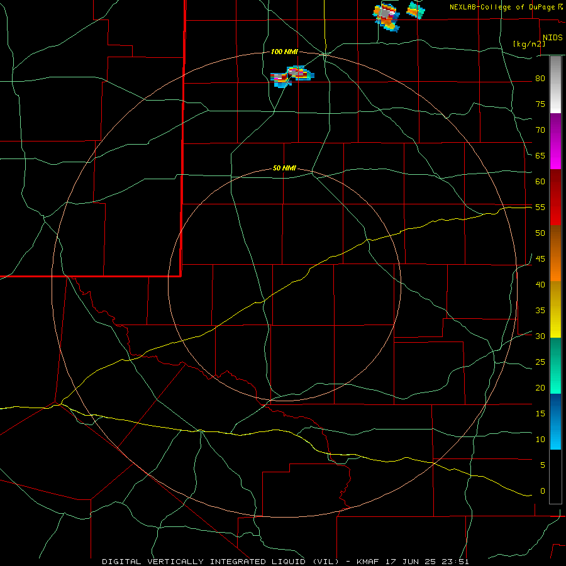This screenshot has height=566, width=566.
Task: Click the 5 value on the legend
Action: coord(543,465)
